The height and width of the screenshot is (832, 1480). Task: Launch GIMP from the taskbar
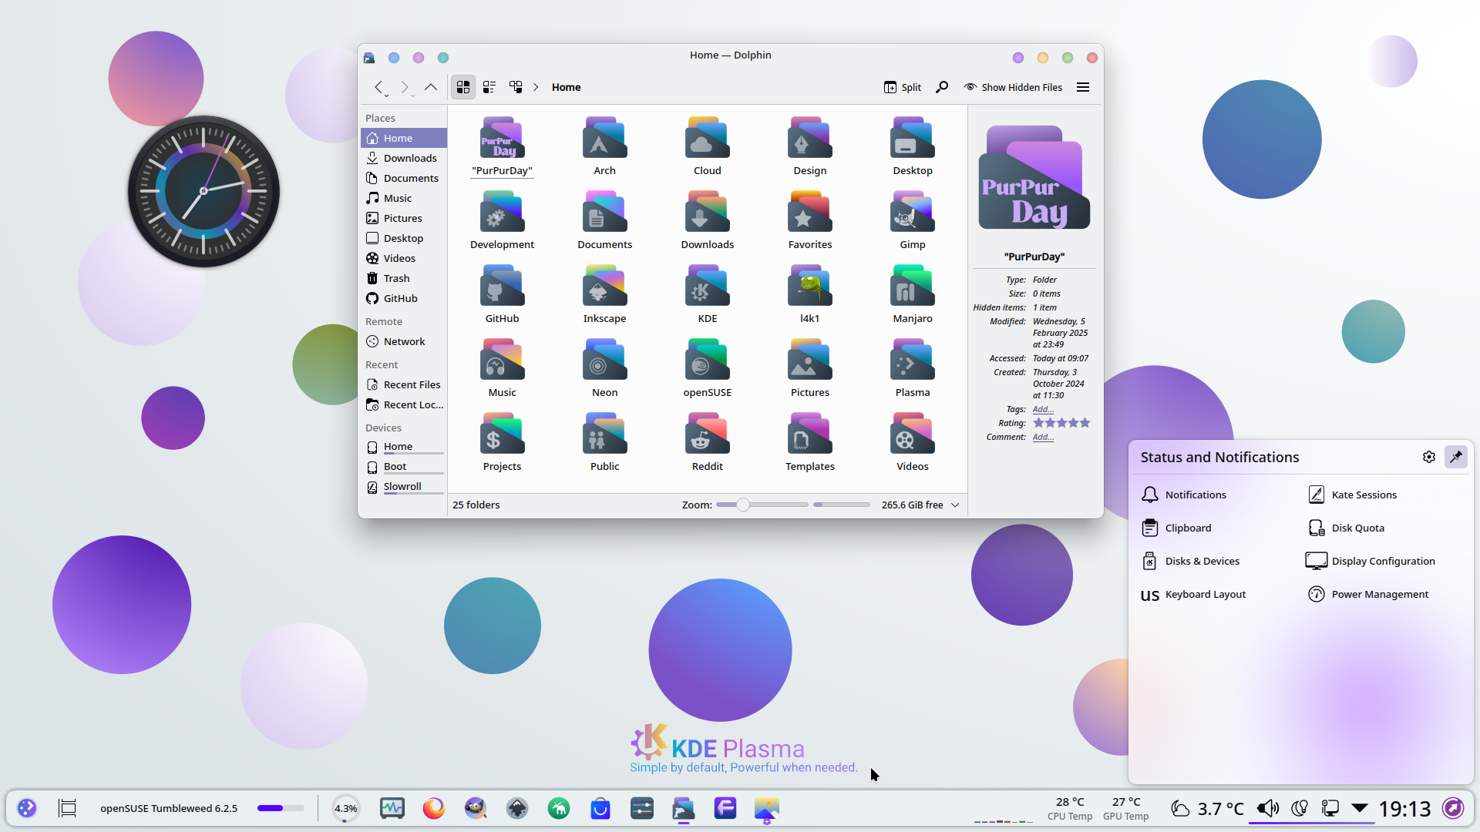coord(476,808)
